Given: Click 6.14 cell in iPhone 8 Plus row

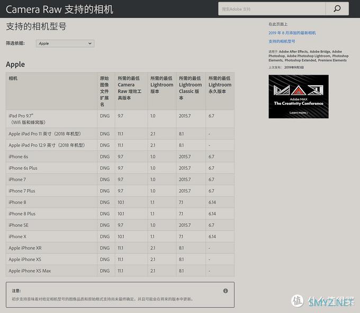Looking at the screenshot, I should coord(212,214).
